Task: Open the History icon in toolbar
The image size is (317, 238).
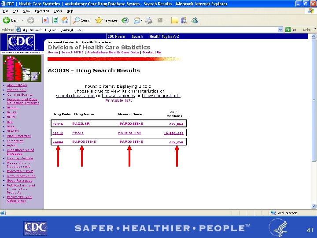Action: pyautogui.click(x=125, y=20)
